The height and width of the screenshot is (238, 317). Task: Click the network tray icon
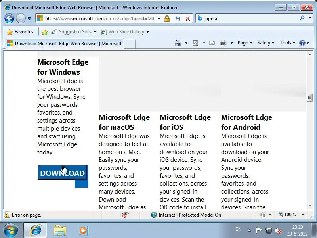coord(269,230)
